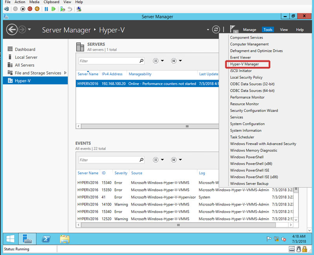Open the navigation history dropdown beside the forward arrow
Screen dimensions: 314x255
(29, 29)
